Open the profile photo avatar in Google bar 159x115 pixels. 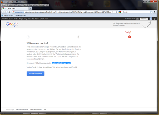tap(151, 19)
